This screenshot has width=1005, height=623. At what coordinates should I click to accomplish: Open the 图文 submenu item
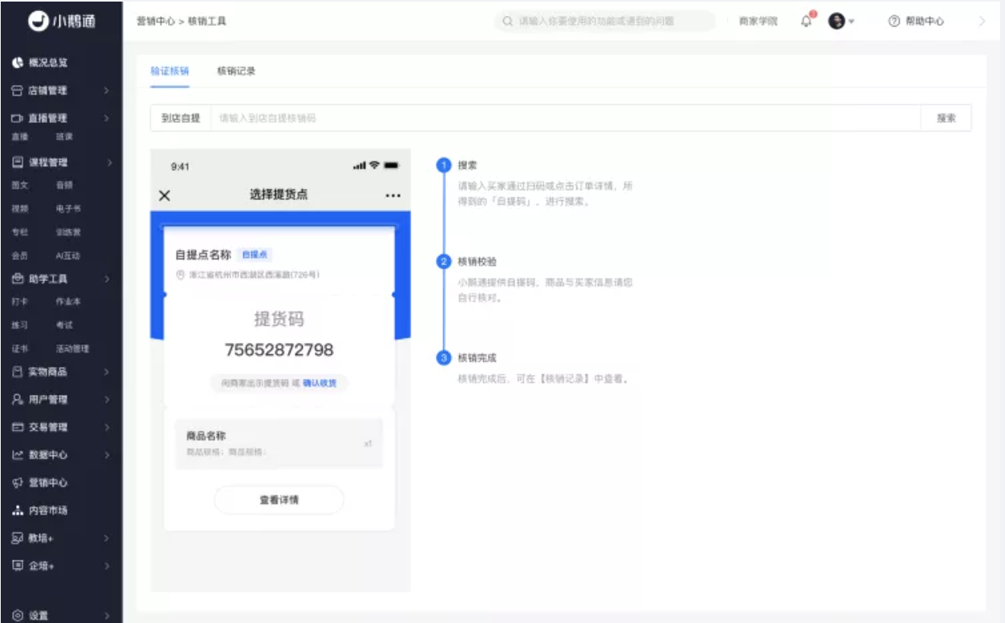point(20,185)
